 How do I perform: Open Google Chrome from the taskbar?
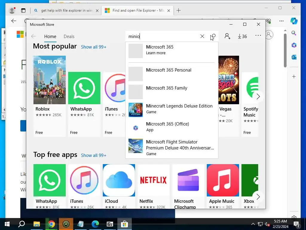click(51, 224)
